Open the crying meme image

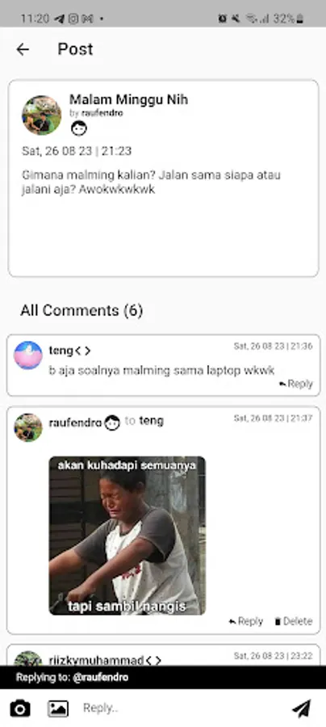pyautogui.click(x=127, y=536)
